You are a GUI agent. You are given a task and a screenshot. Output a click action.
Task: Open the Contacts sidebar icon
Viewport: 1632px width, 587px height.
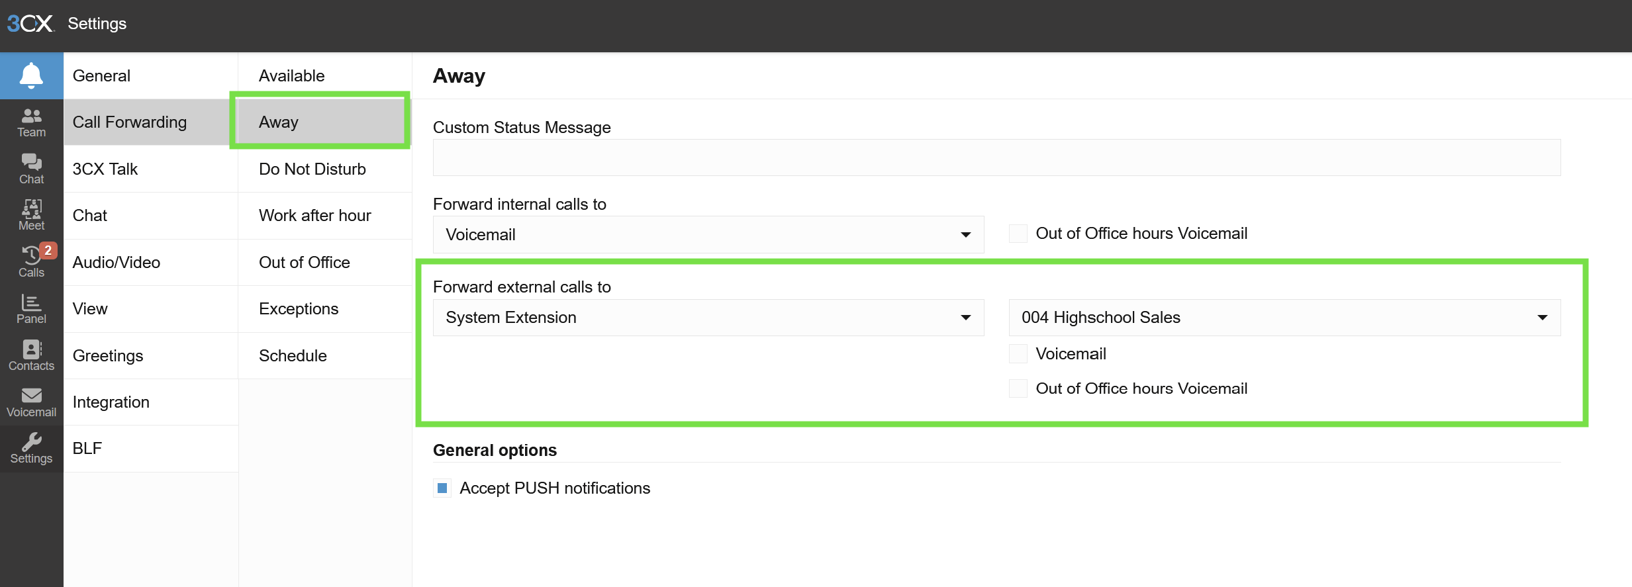click(x=31, y=356)
